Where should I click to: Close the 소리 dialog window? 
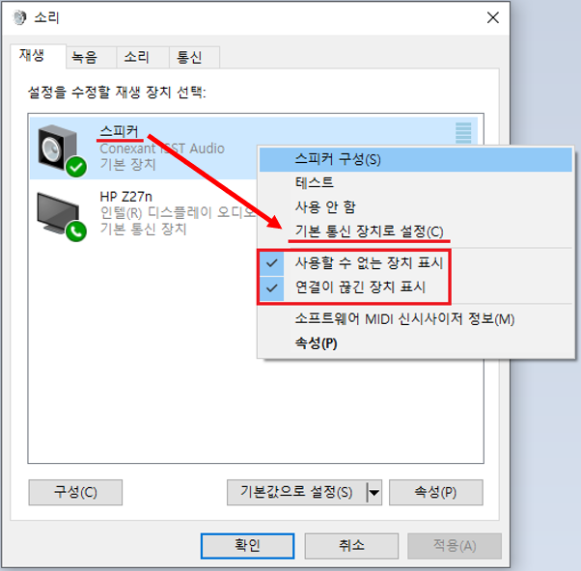tap(493, 17)
